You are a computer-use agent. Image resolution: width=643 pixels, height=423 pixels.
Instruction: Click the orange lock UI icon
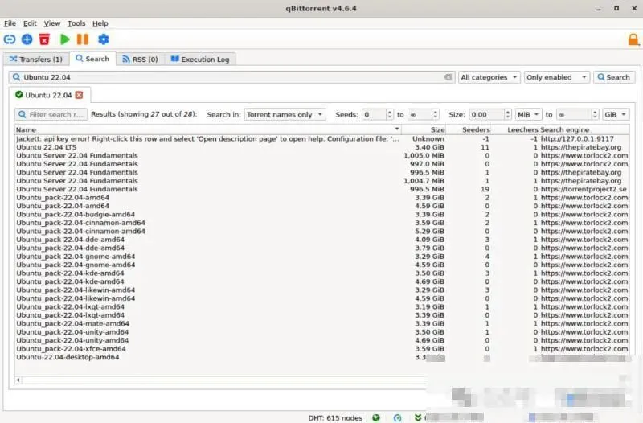[633, 39]
